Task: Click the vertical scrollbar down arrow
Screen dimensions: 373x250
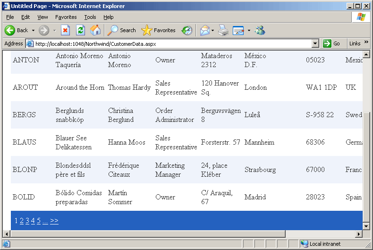Action: (366, 226)
